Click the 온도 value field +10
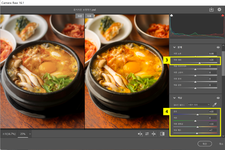Image resolution: width=225 pixels, height=150 pixels. pos(213,112)
